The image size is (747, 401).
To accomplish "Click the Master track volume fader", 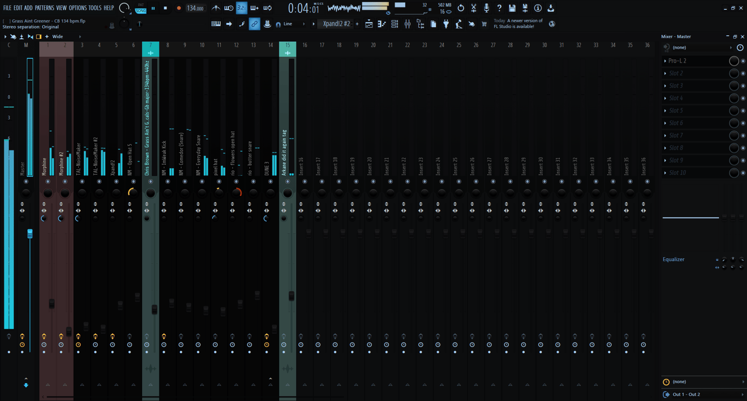I will click(x=29, y=234).
